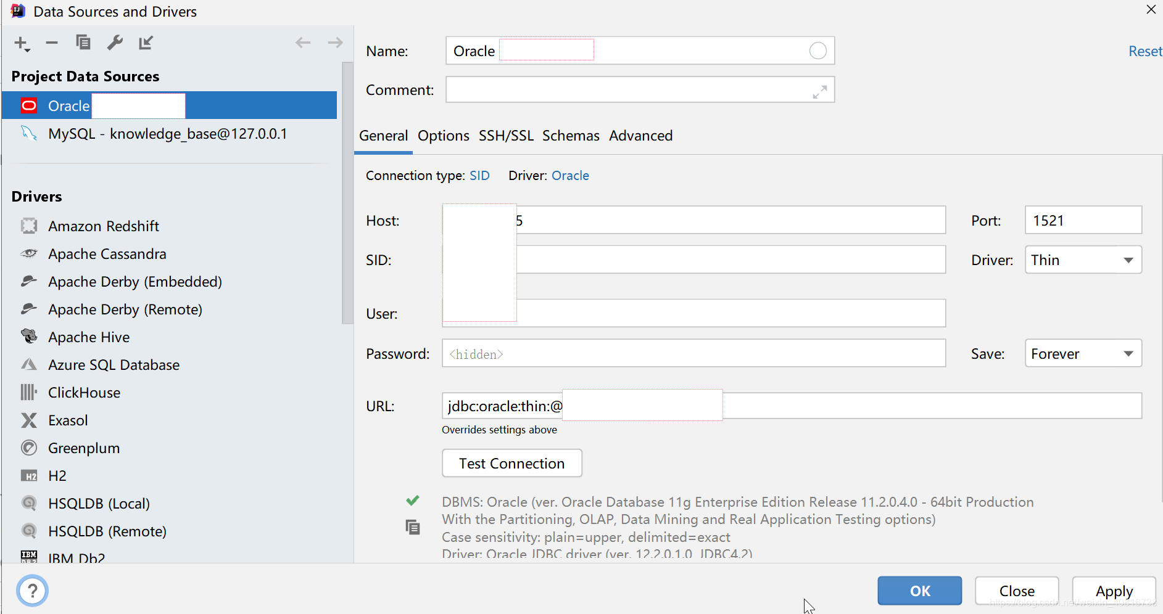
Task: Choose the ClickHouse driver
Action: coord(85,393)
